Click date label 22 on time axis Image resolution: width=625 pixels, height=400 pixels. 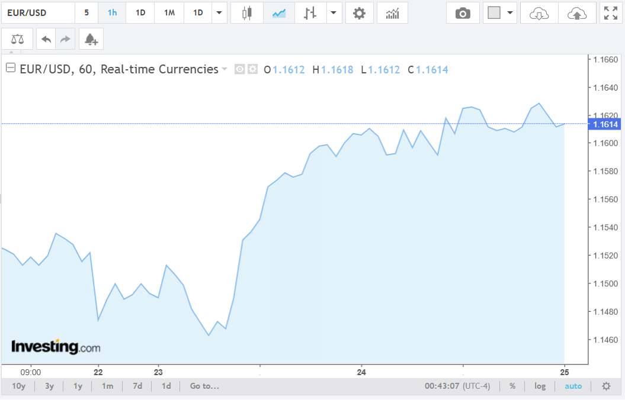tap(98, 373)
